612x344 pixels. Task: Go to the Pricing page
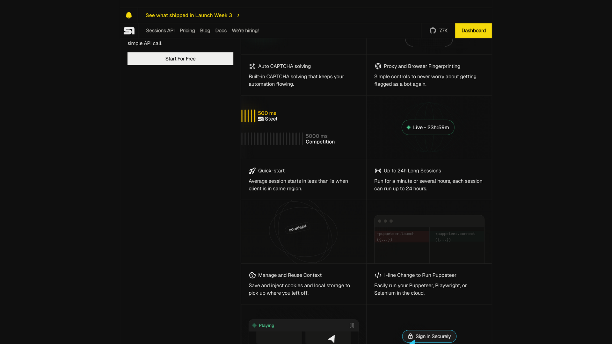187,31
